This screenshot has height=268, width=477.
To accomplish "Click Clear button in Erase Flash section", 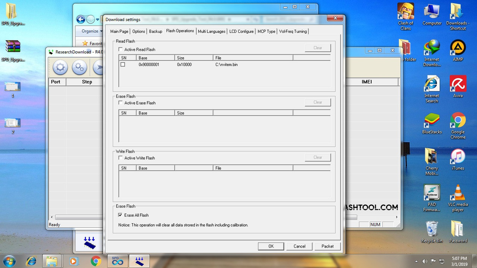I will [318, 102].
